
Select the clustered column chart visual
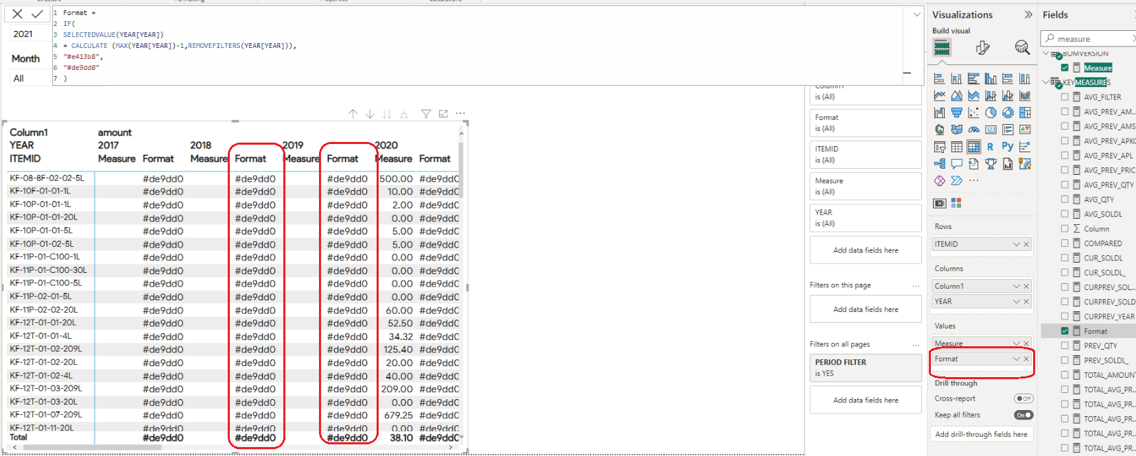[x=991, y=79]
